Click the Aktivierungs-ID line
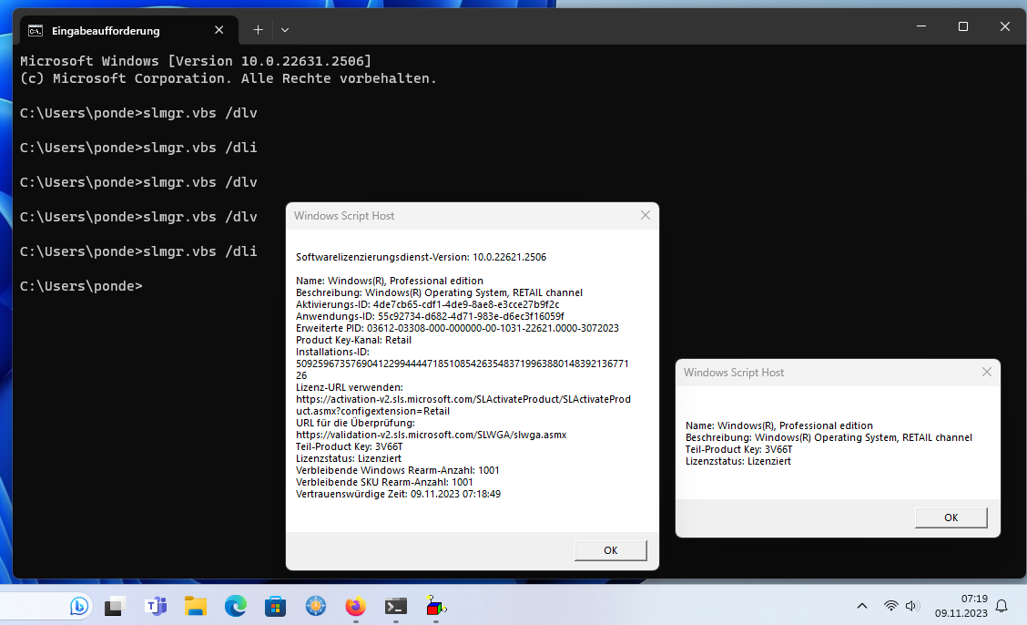Viewport: 1027px width, 625px height. click(x=427, y=304)
